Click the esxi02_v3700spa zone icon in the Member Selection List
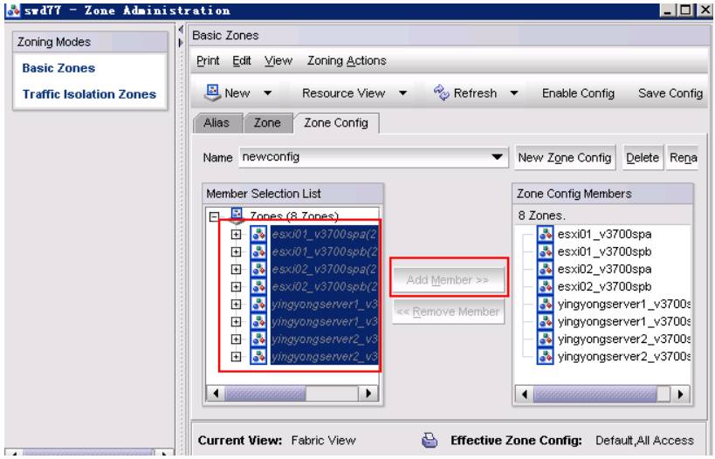Image resolution: width=715 pixels, height=459 pixels. point(258,269)
